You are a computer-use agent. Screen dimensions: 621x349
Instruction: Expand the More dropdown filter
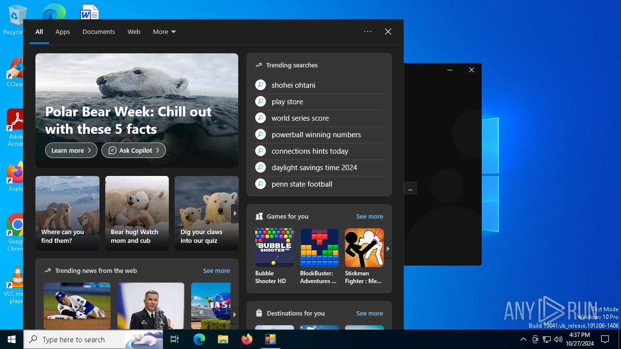point(164,32)
